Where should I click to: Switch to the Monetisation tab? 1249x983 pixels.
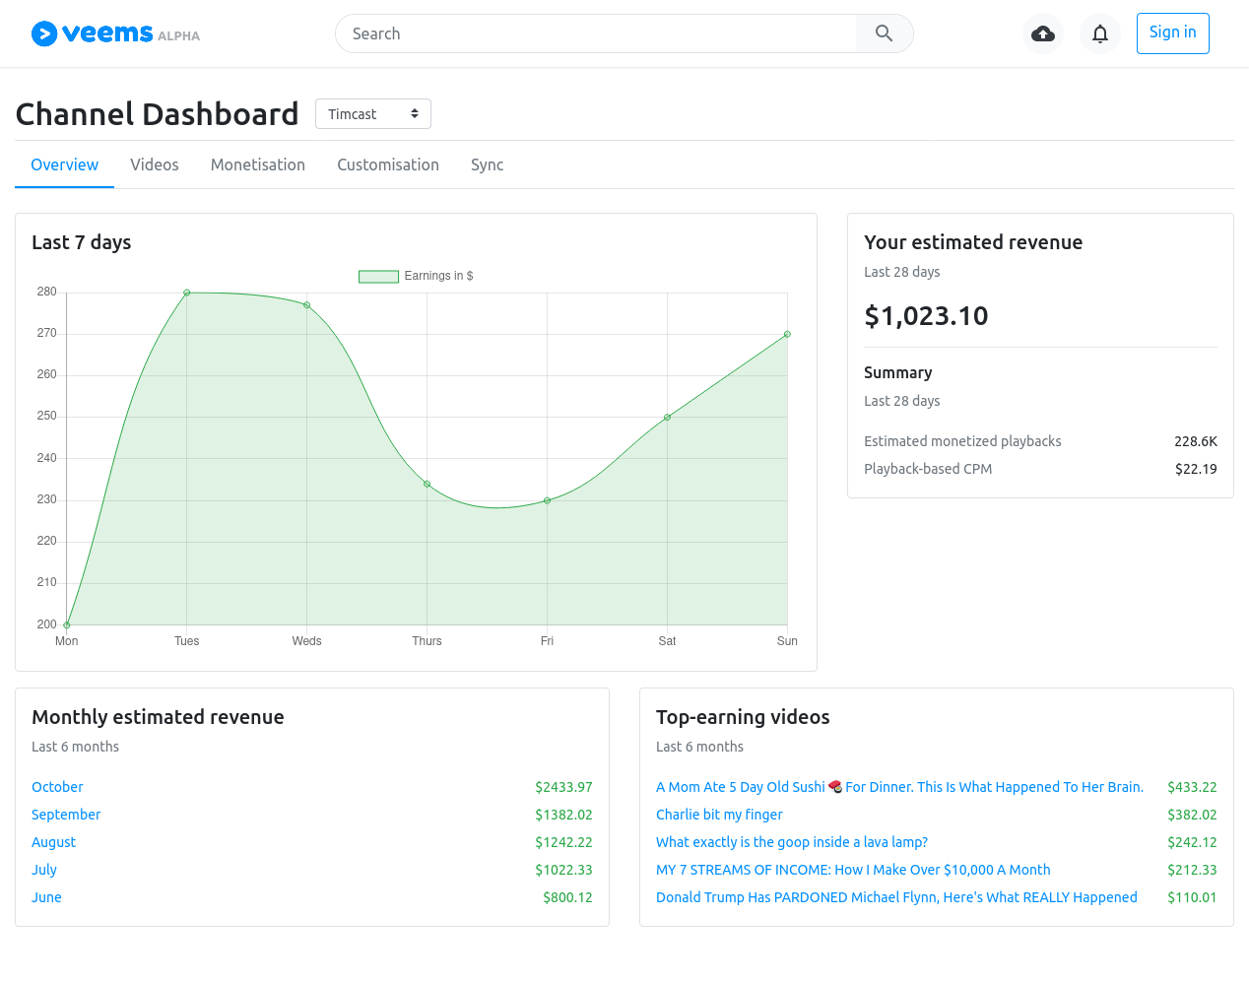tap(258, 164)
